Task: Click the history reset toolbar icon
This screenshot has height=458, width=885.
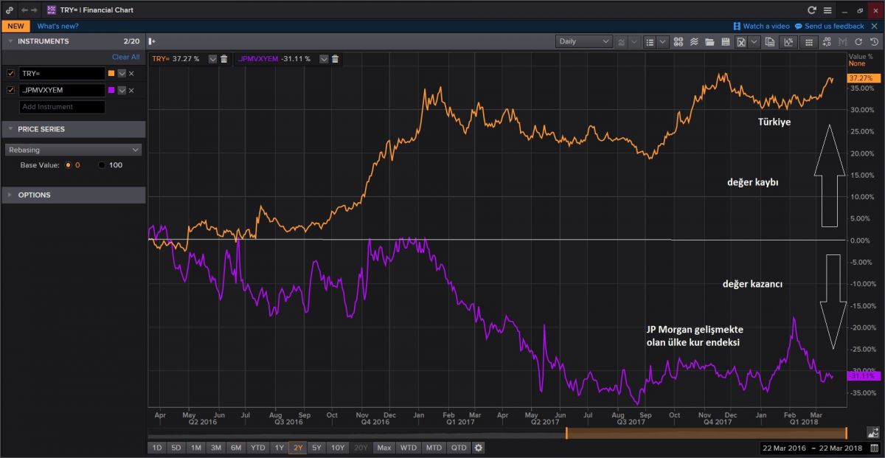Action: pyautogui.click(x=874, y=41)
